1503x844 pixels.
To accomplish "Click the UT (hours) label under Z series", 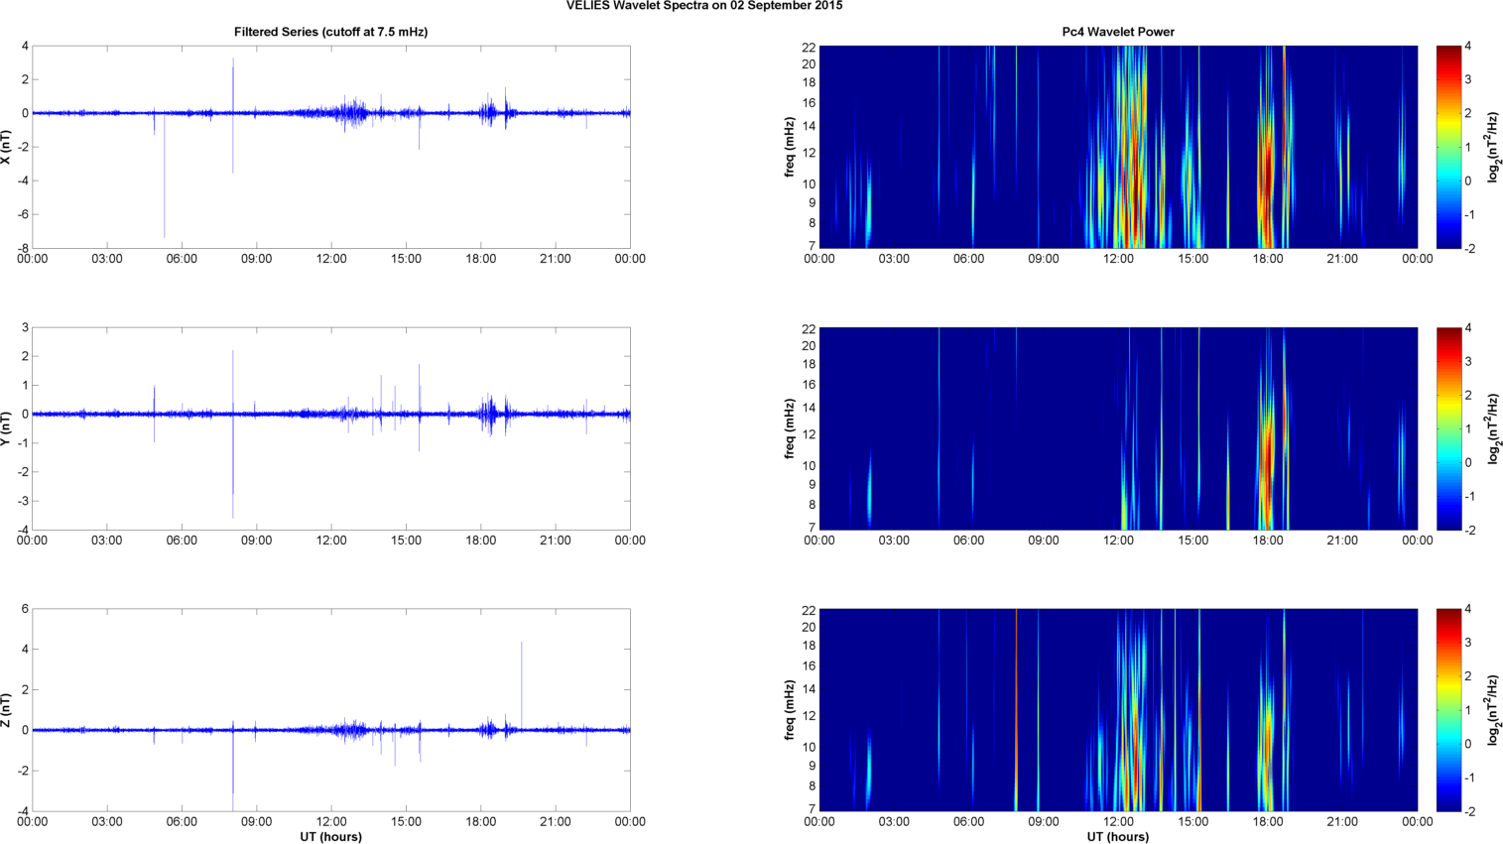I will point(330,837).
